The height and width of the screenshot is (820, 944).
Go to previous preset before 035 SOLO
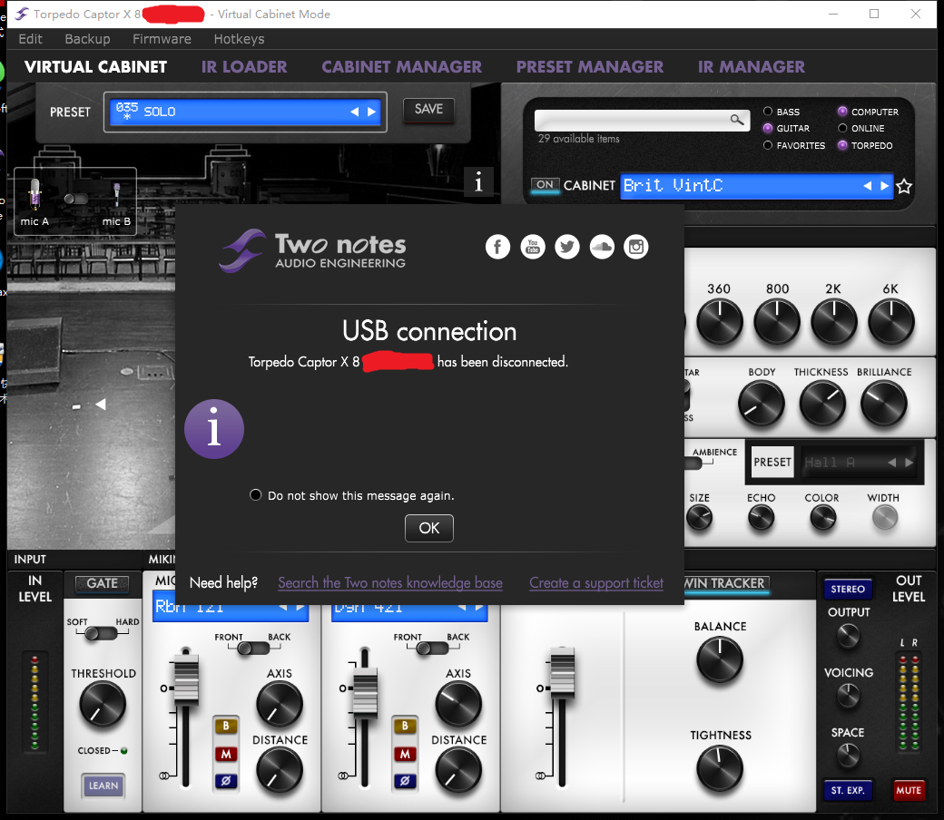point(355,112)
